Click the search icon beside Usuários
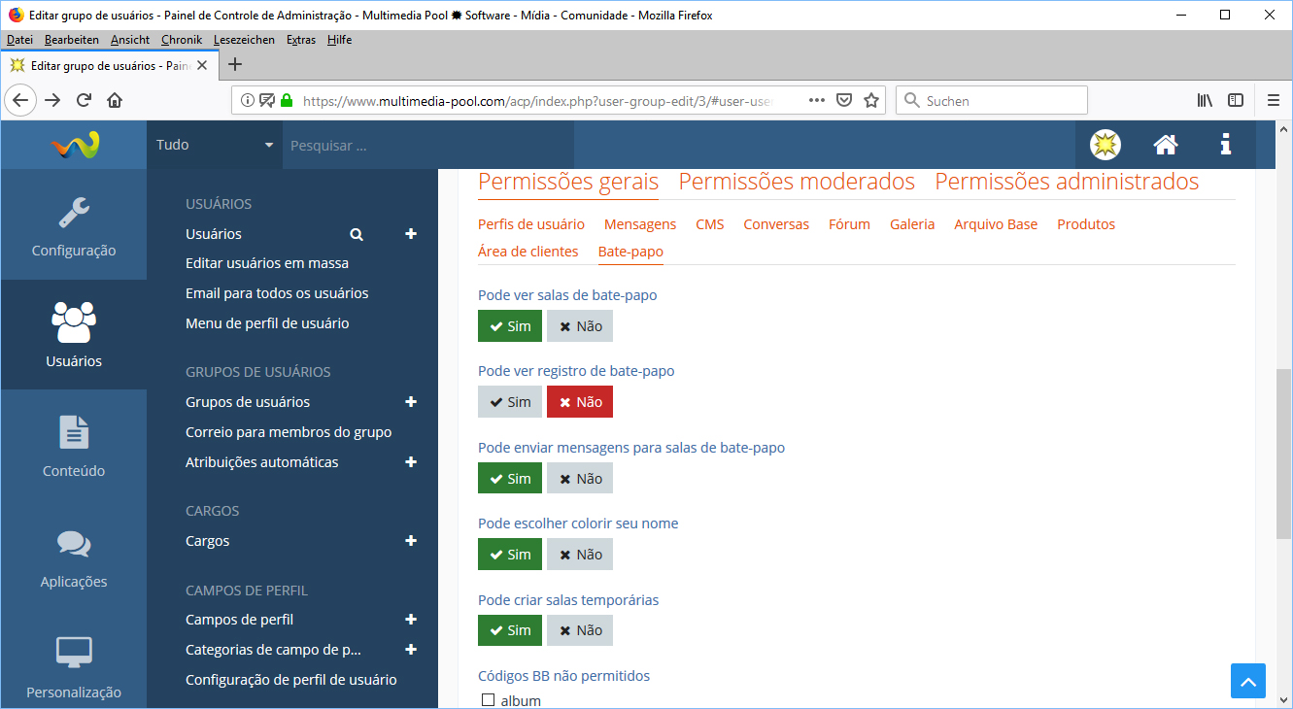This screenshot has height=709, width=1293. coord(357,234)
